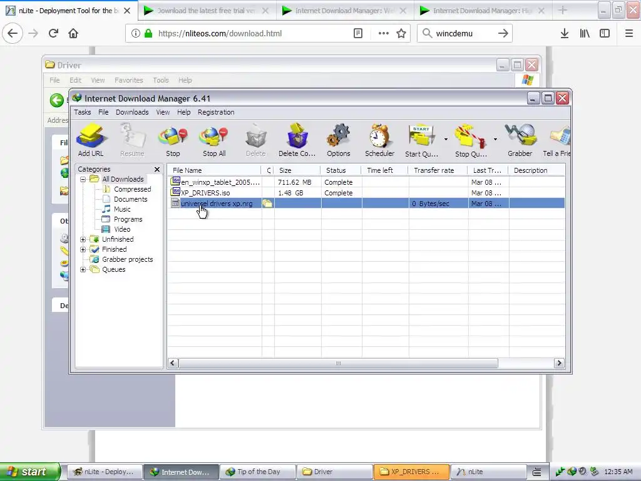Click universel drivers xp.nrg file

[x=217, y=204]
